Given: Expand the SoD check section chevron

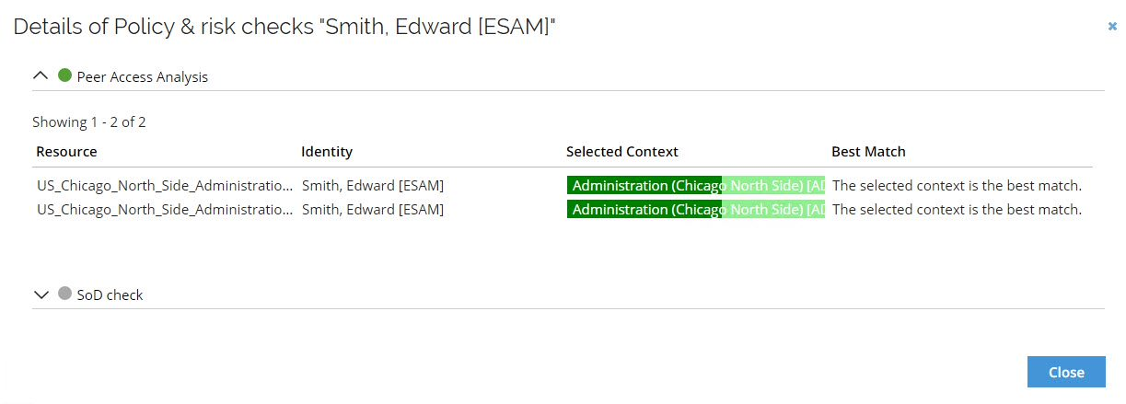Looking at the screenshot, I should point(40,294).
